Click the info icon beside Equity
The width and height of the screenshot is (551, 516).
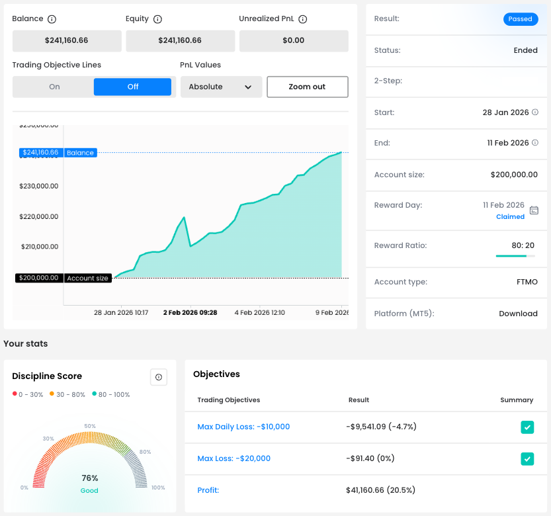[157, 19]
